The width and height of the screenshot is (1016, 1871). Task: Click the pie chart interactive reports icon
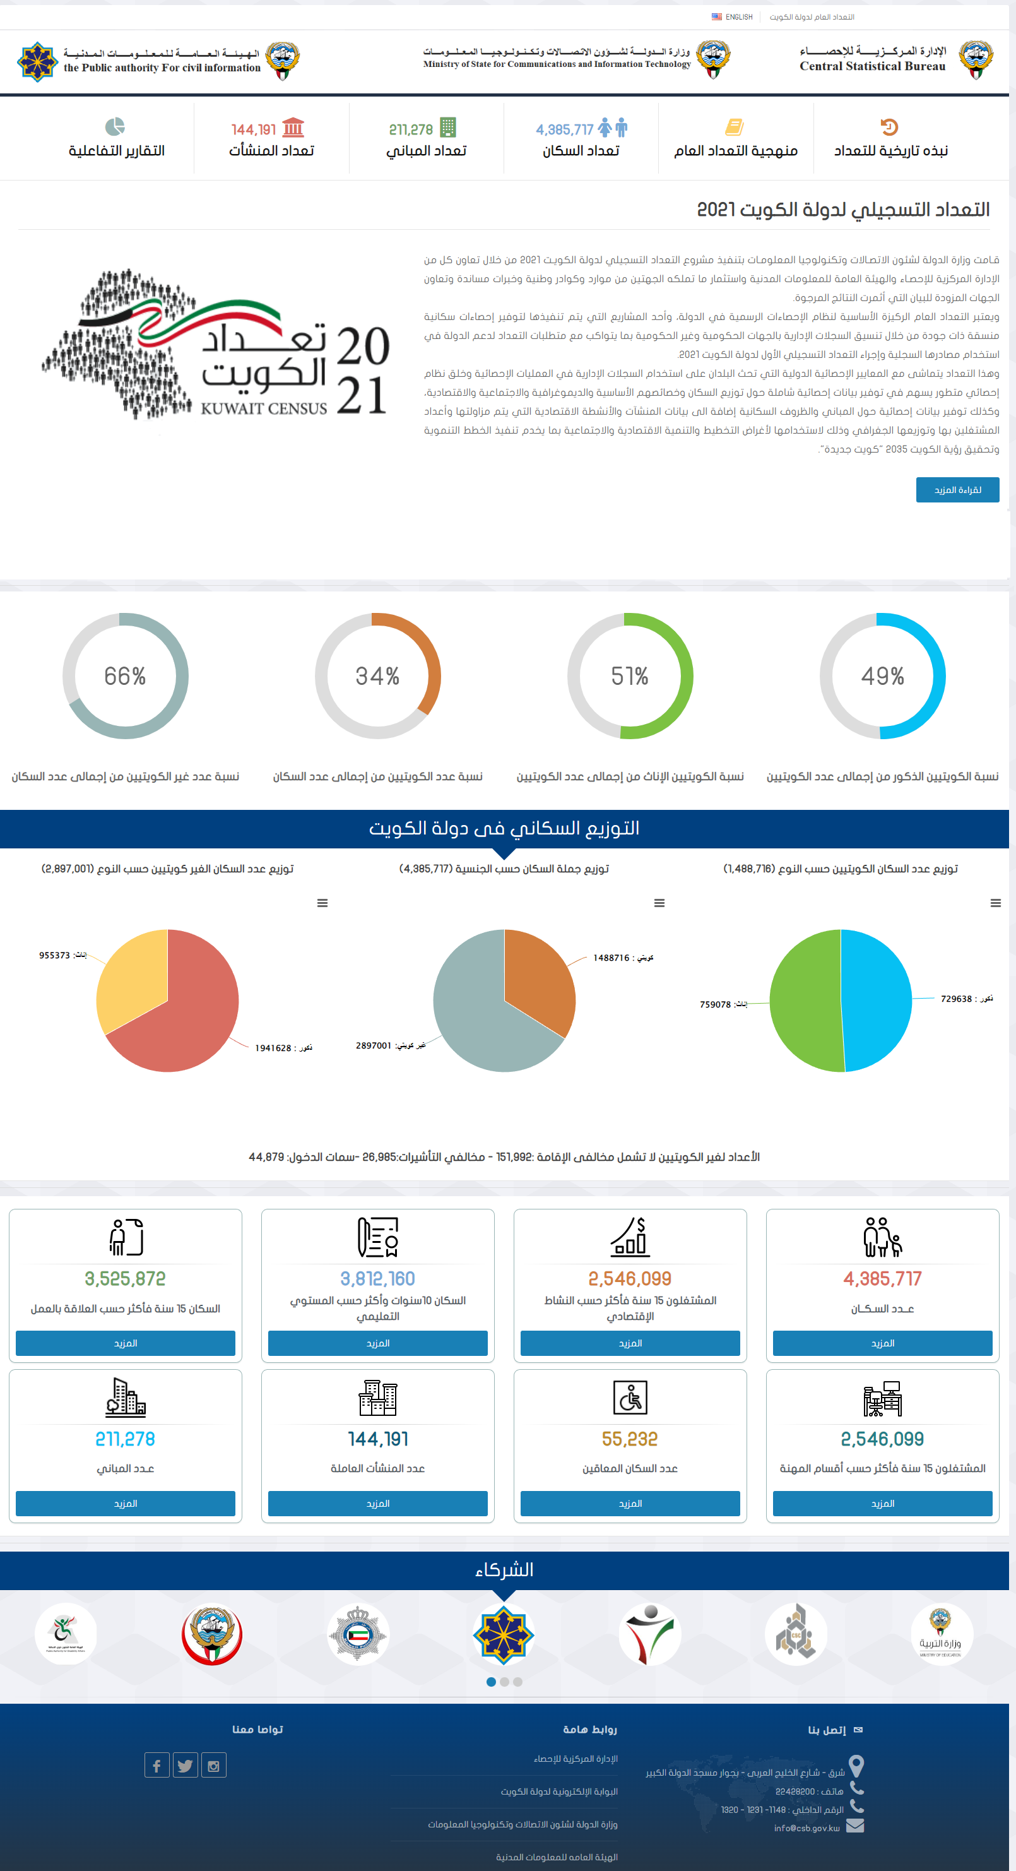click(x=115, y=127)
